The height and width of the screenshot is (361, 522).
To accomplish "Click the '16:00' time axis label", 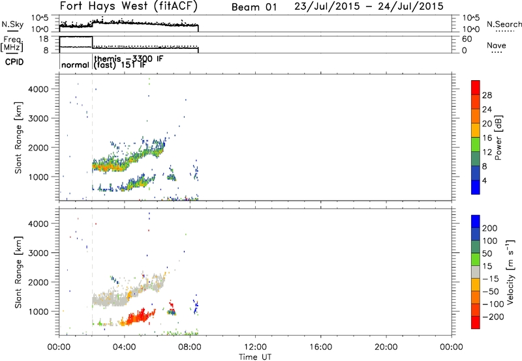I will pos(320,347).
